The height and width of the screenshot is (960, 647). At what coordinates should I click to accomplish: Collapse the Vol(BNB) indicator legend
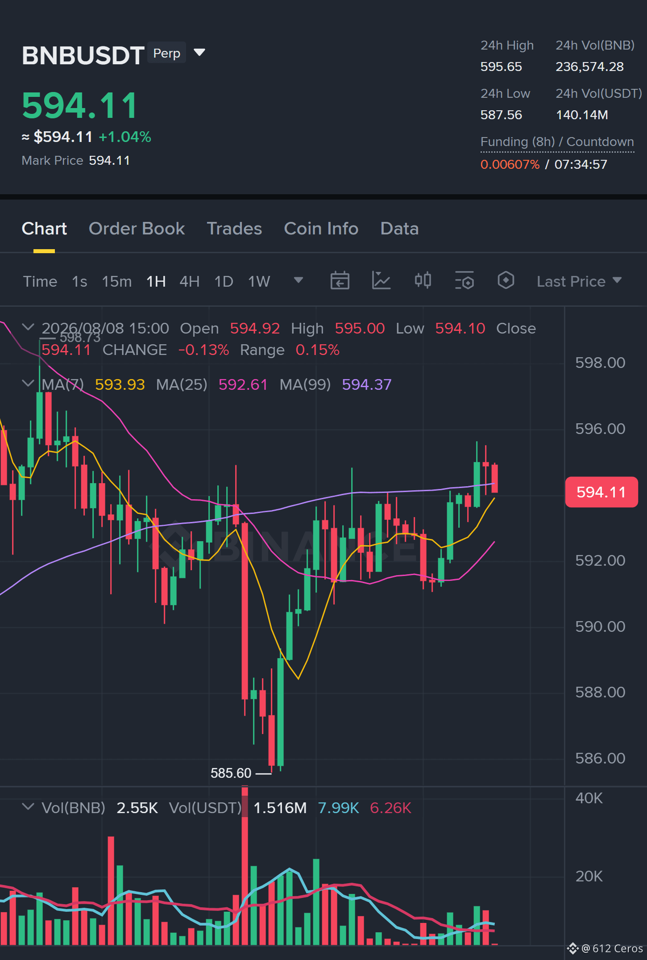click(28, 807)
